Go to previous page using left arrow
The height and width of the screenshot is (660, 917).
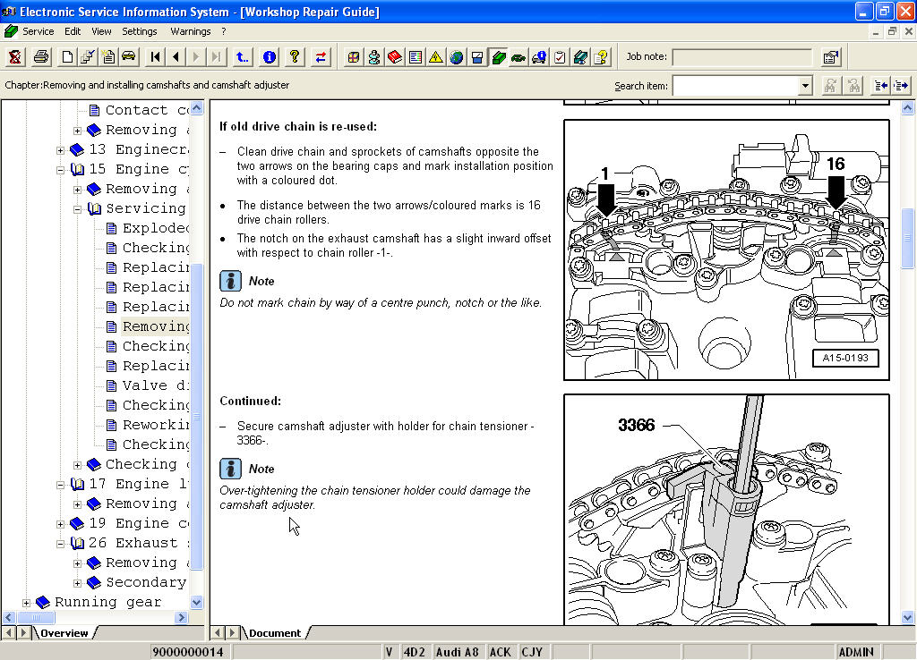tap(176, 57)
